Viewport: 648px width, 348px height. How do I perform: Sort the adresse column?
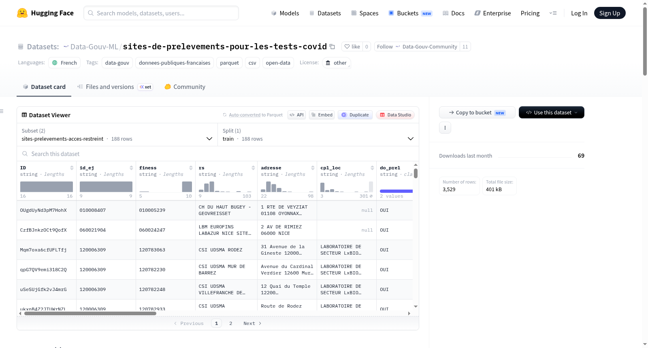313,168
